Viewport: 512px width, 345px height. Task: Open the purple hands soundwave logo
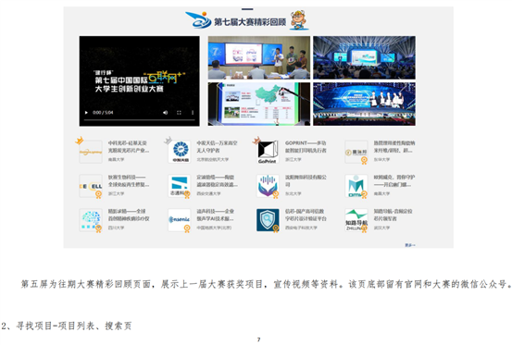tap(268, 186)
